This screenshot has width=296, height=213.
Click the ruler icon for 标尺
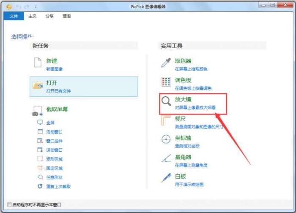pos(166,120)
